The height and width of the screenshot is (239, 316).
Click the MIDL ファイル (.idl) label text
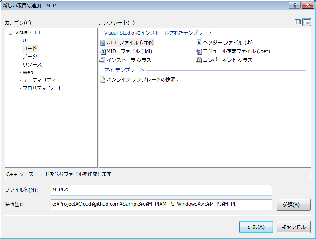tap(129, 51)
